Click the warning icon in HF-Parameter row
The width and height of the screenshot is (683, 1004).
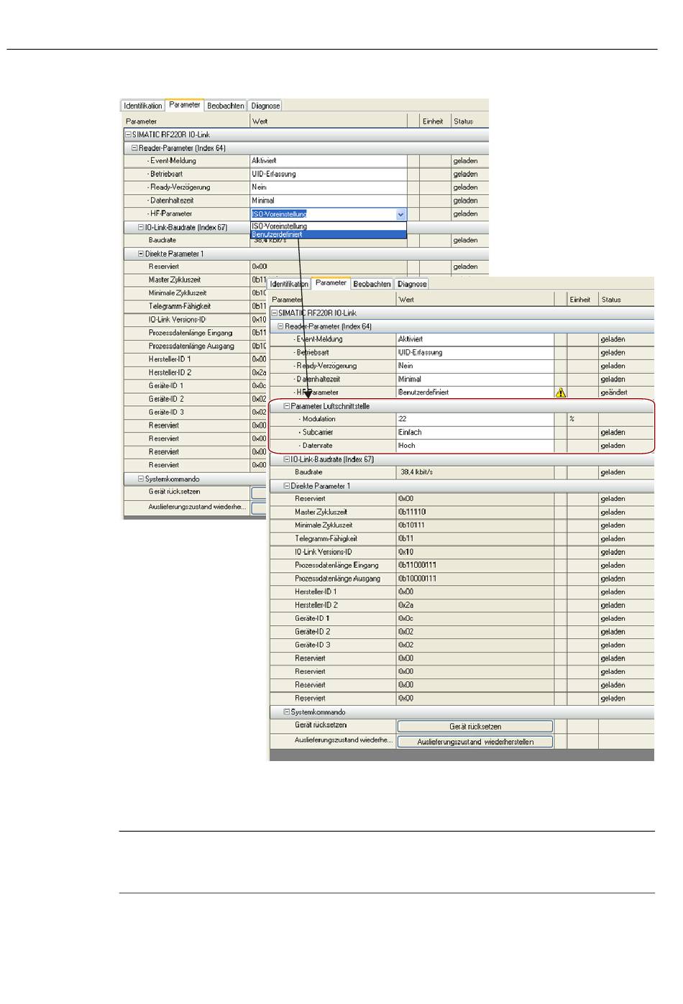click(x=560, y=392)
